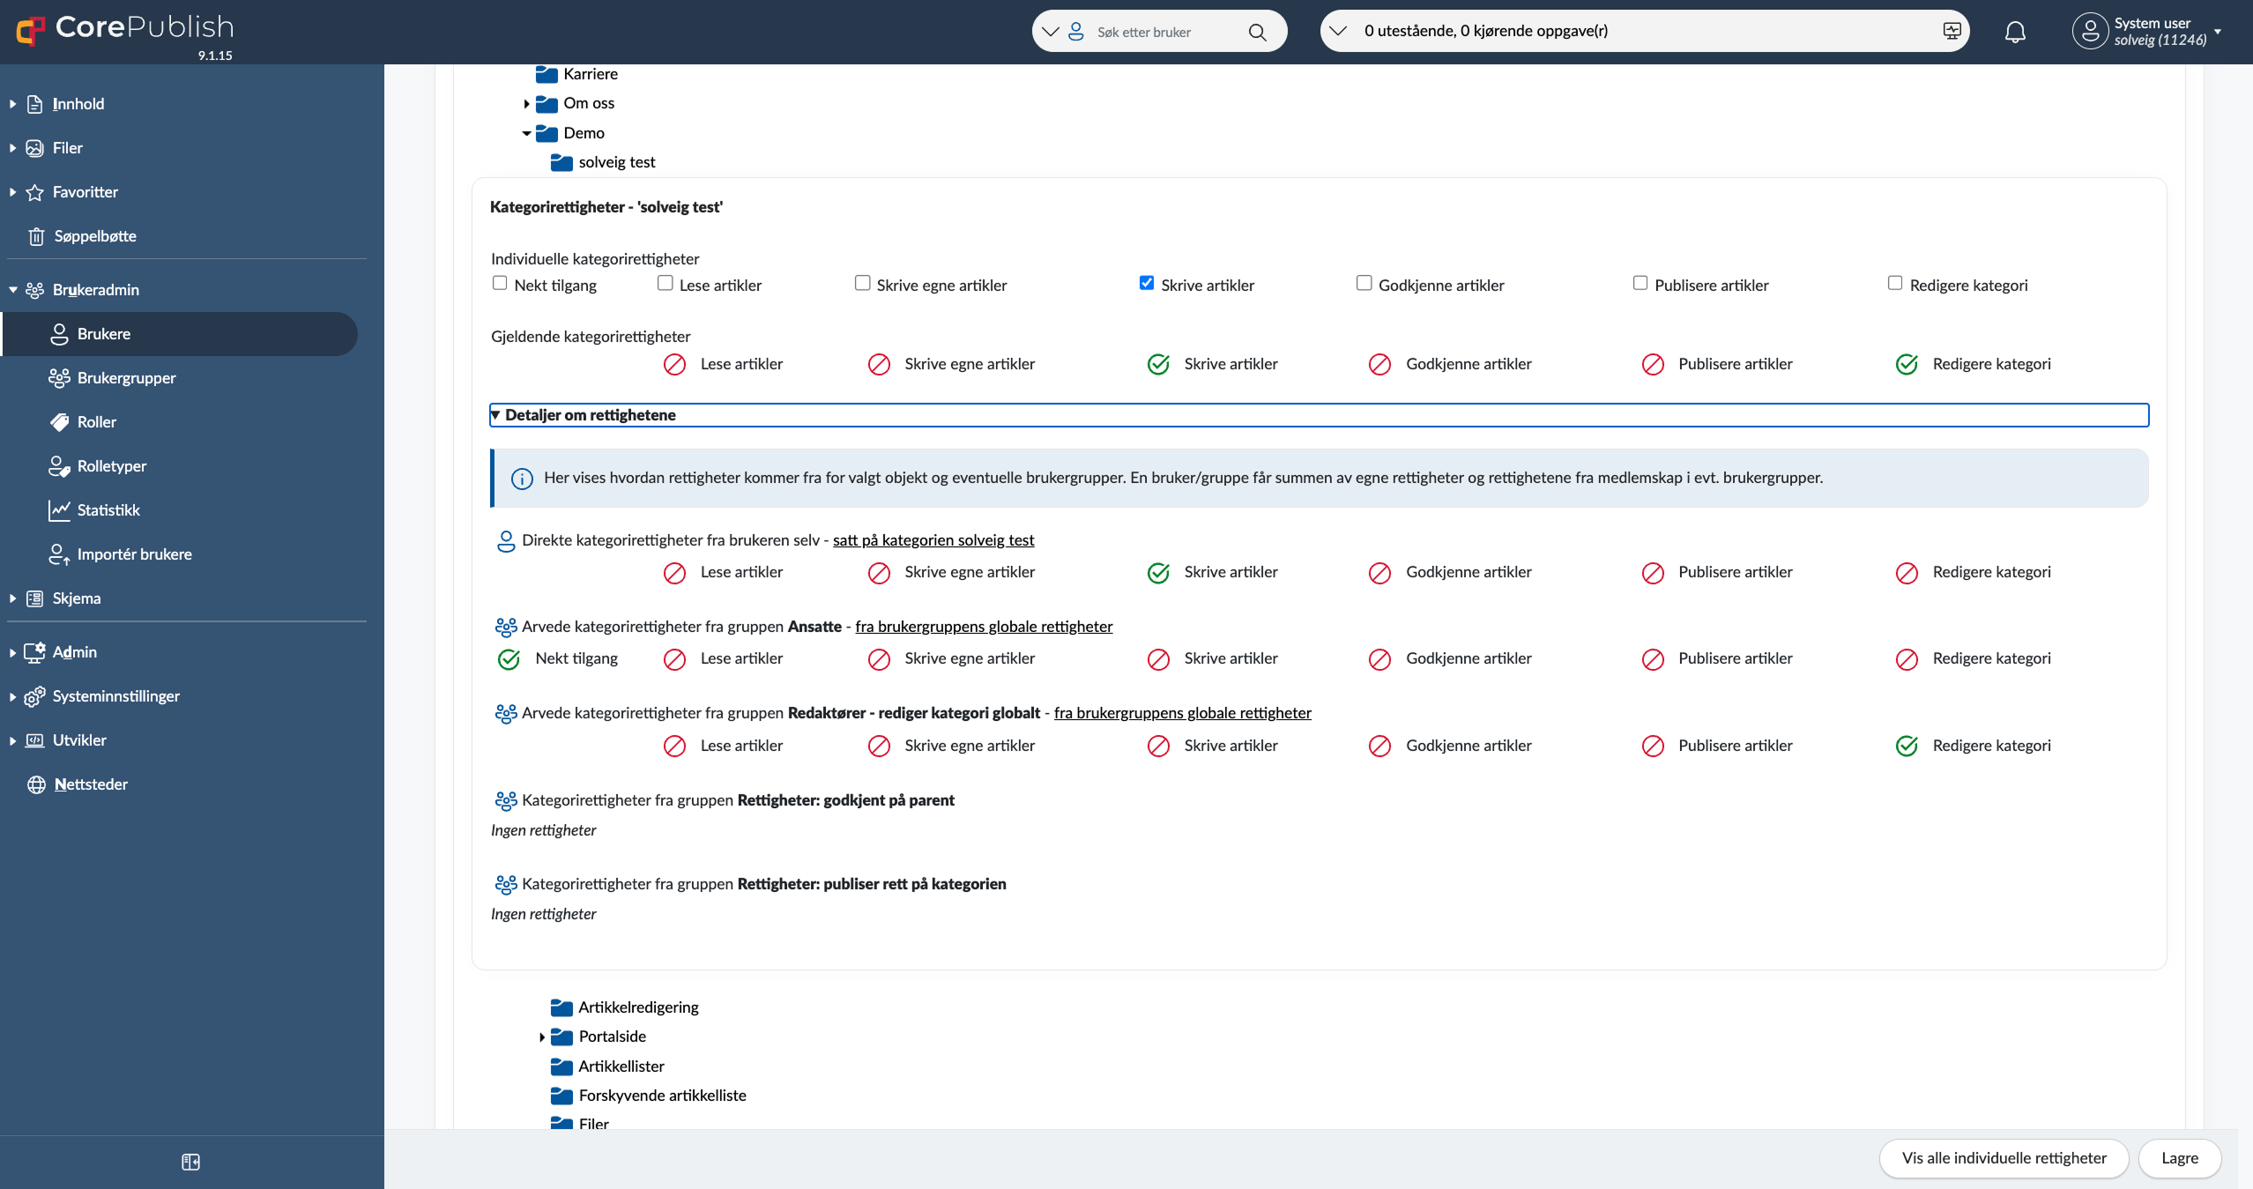Click the CorePublish logo icon
This screenshot has width=2253, height=1189.
click(x=31, y=31)
